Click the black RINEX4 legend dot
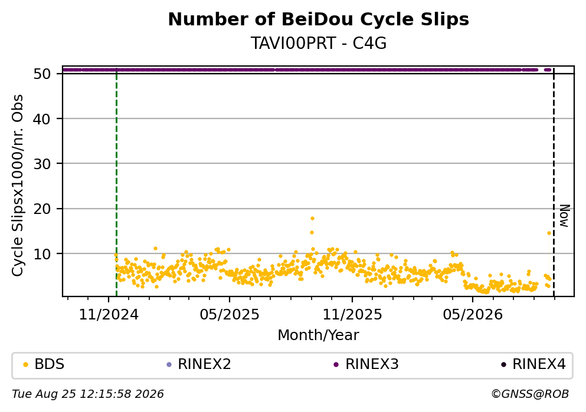This screenshot has width=586, height=412. (503, 365)
